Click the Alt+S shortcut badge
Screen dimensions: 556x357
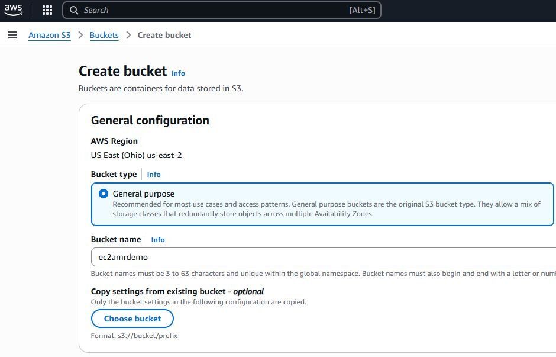pos(362,10)
